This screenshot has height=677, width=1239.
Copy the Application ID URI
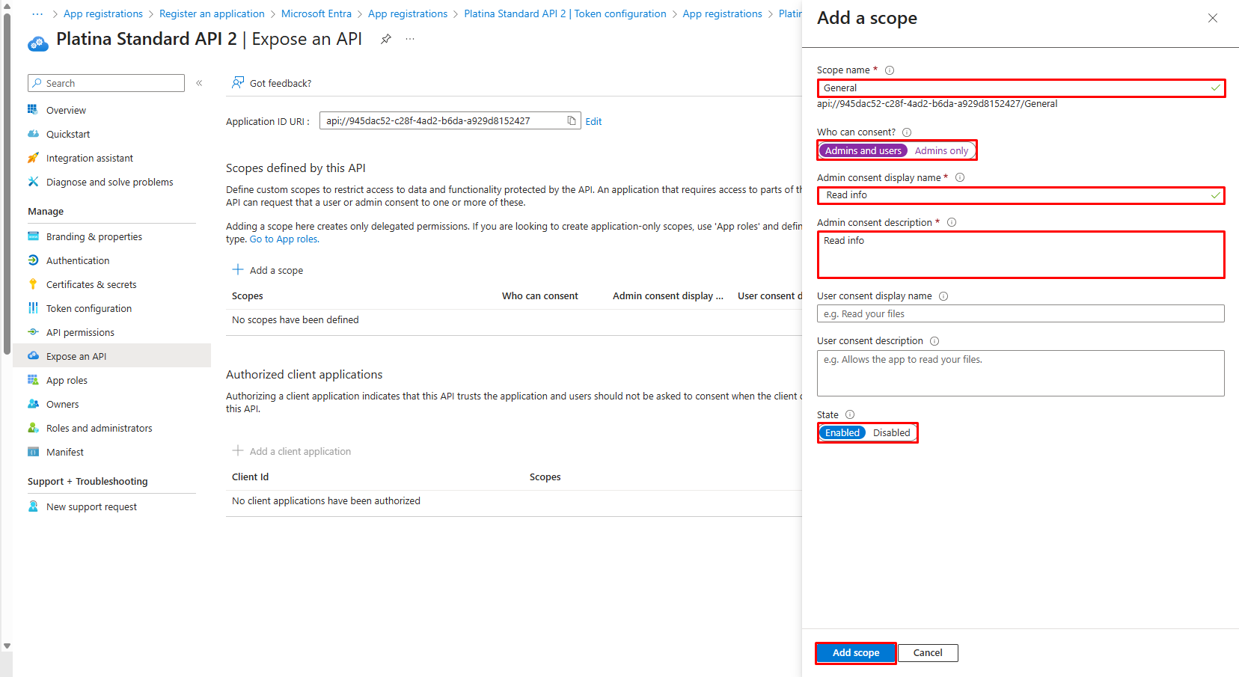click(571, 120)
